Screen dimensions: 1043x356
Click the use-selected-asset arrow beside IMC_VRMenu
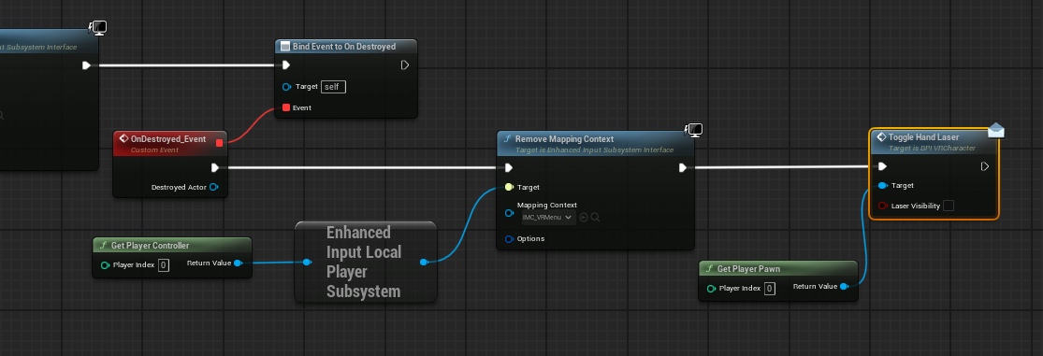pyautogui.click(x=584, y=217)
